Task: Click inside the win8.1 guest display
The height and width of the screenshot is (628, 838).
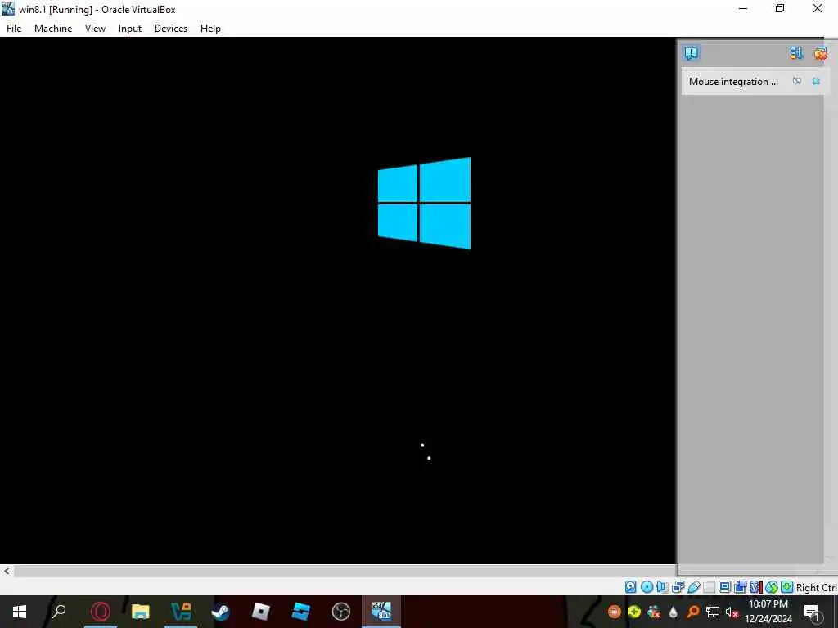Action: pyautogui.click(x=338, y=300)
